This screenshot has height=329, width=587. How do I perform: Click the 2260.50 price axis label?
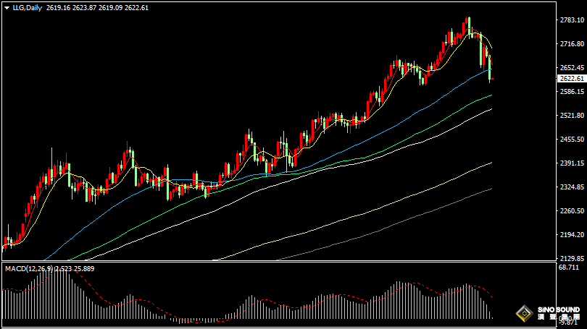pyautogui.click(x=572, y=211)
